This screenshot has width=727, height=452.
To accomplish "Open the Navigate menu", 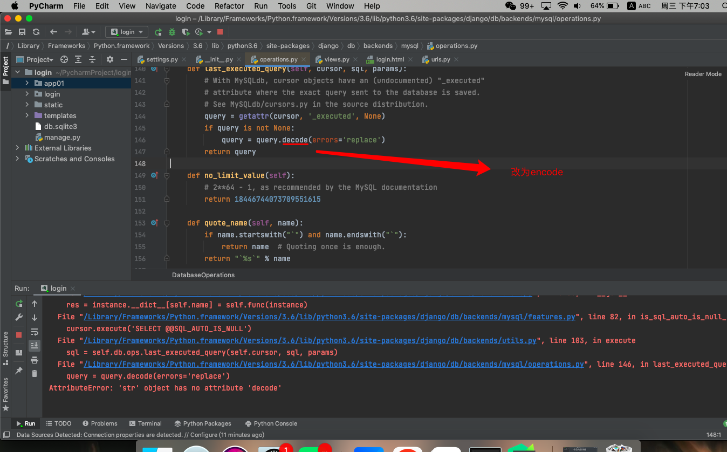I will [x=161, y=6].
